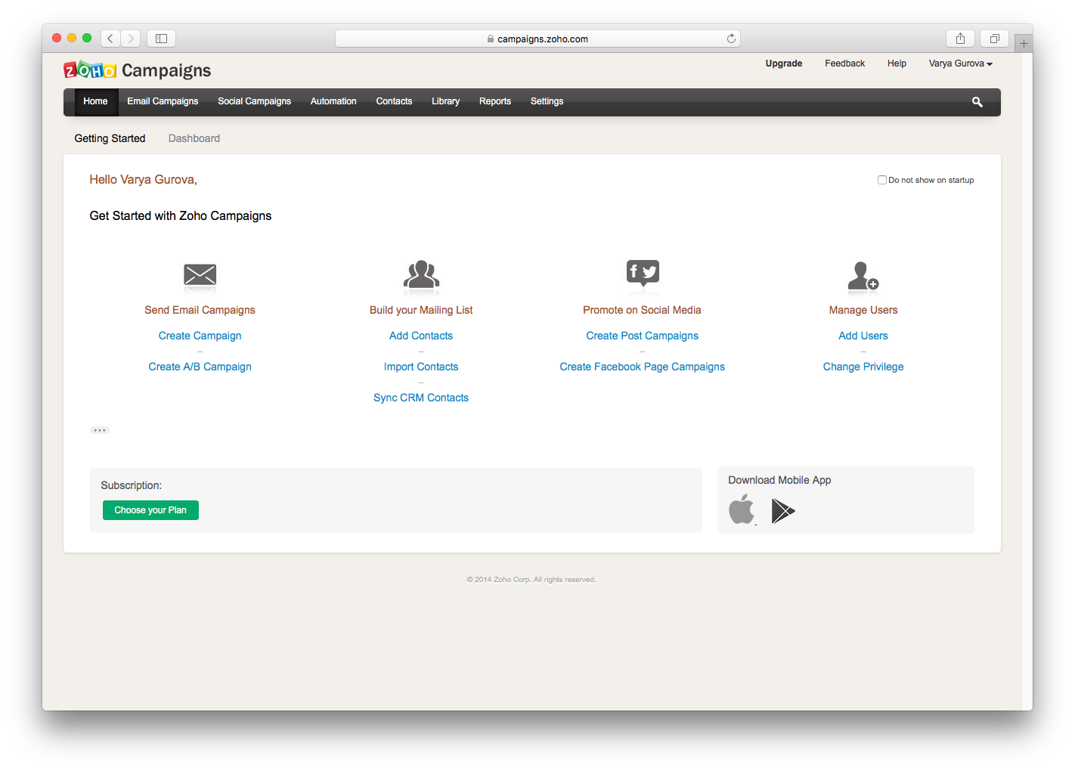Open the Help link

point(897,63)
